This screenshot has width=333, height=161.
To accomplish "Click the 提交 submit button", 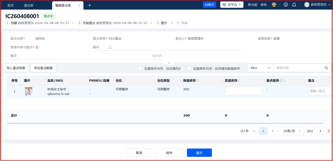I will 199,153.
